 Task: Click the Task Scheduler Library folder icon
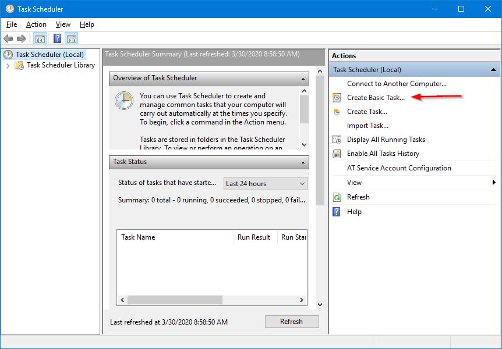point(19,66)
